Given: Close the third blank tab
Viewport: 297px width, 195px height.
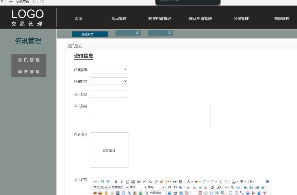Looking at the screenshot, I should coord(170,33).
